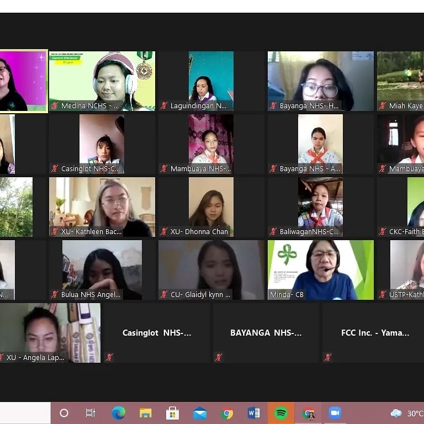424x424 pixels.
Task: Click muted mic icon on CKC-Faith tile
Action: click(x=383, y=232)
